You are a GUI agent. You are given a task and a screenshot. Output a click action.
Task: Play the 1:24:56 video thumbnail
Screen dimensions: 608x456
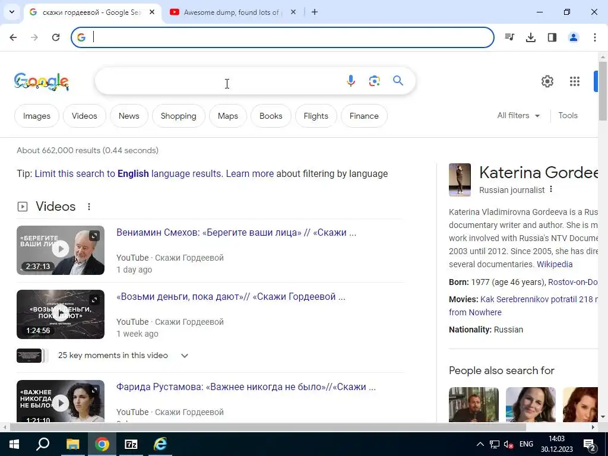(61, 314)
